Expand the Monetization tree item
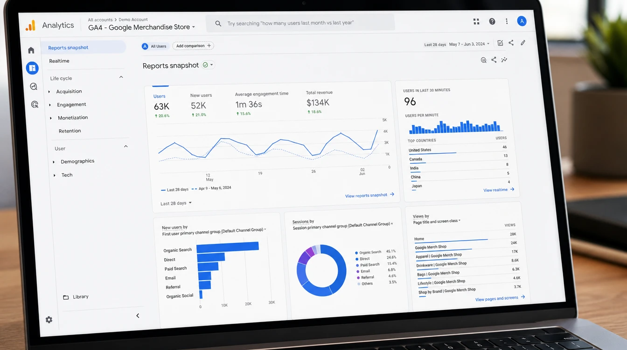 click(51, 118)
